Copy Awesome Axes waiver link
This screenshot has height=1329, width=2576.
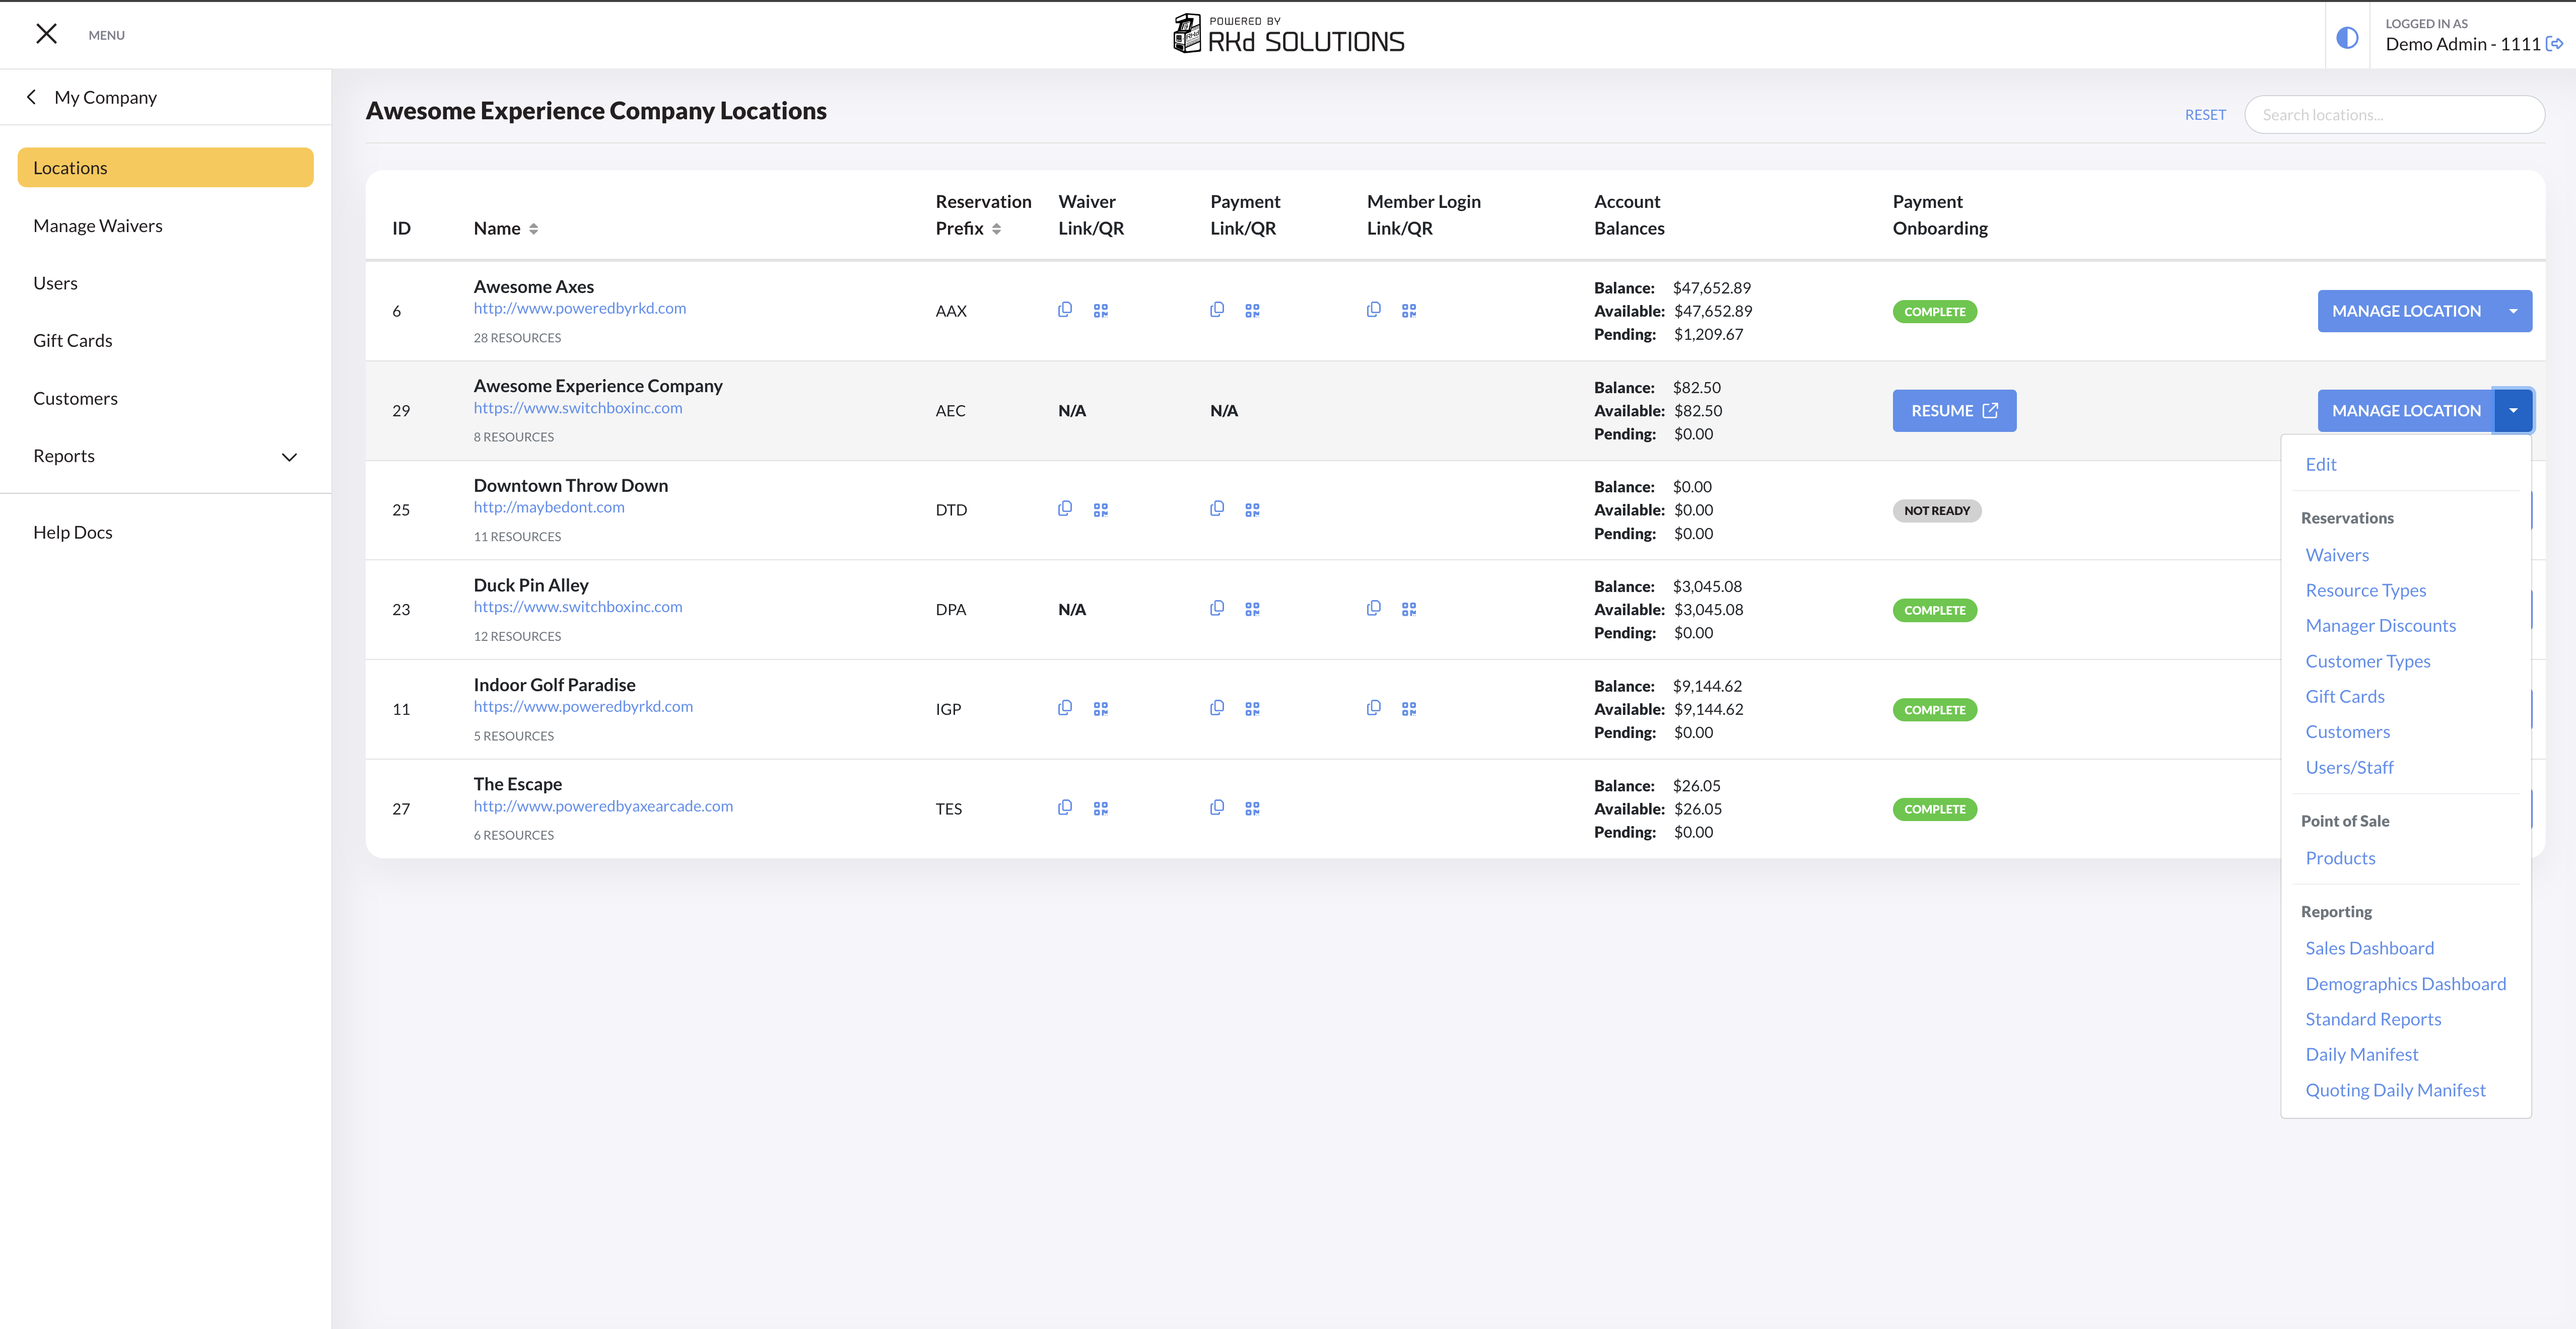tap(1065, 310)
